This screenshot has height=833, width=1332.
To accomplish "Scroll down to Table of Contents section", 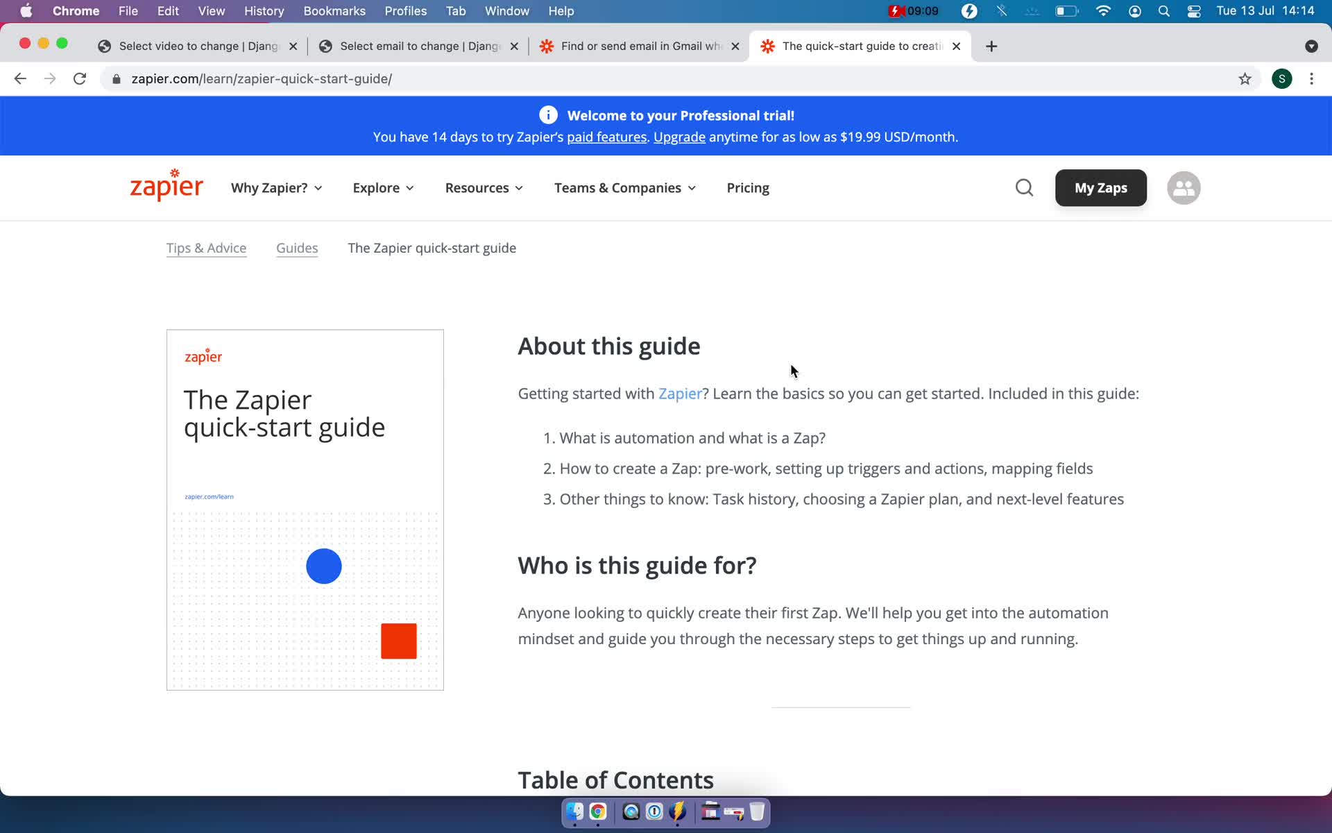I will tap(615, 780).
